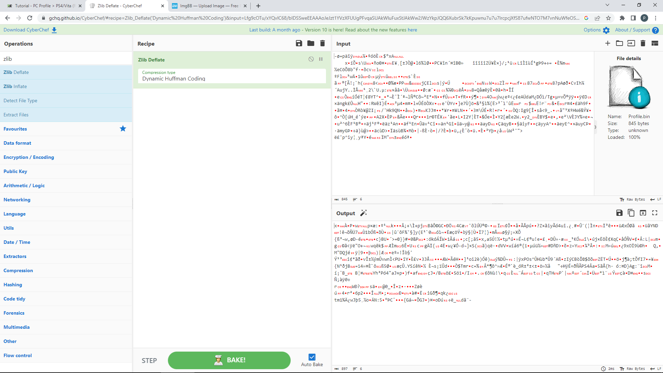The image size is (663, 373).
Task: Open file as input icon
Action: click(631, 43)
